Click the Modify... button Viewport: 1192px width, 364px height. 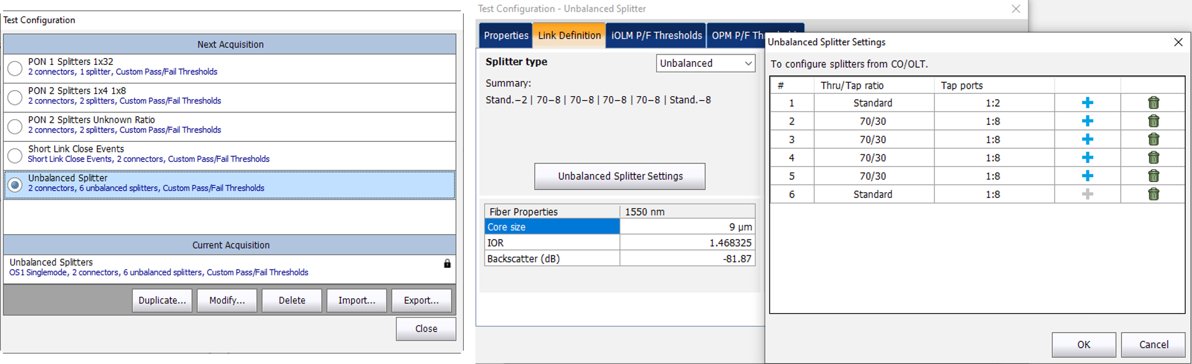click(x=227, y=300)
